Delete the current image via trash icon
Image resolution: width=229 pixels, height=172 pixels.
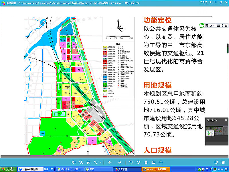pyautogui.click(x=146, y=162)
